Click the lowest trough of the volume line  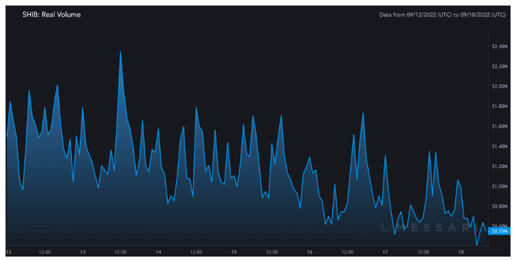point(476,245)
